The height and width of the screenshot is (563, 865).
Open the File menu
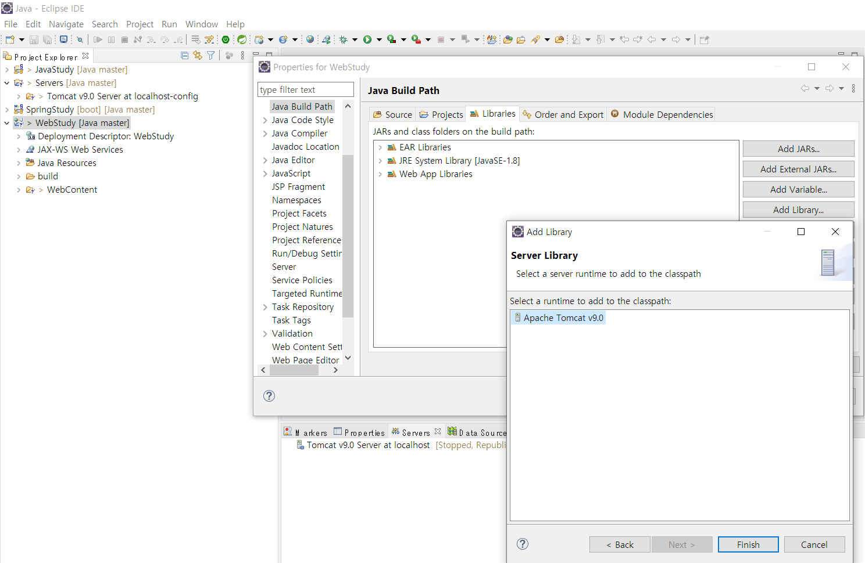pyautogui.click(x=10, y=24)
